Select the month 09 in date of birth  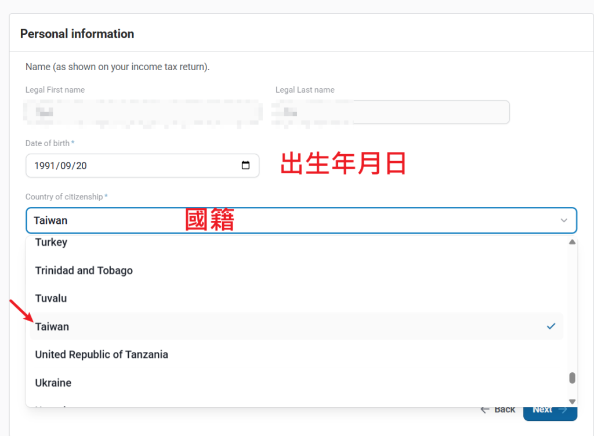(65, 166)
